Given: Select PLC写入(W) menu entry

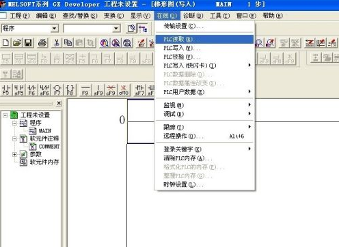Looking at the screenshot, I should pyautogui.click(x=204, y=48).
